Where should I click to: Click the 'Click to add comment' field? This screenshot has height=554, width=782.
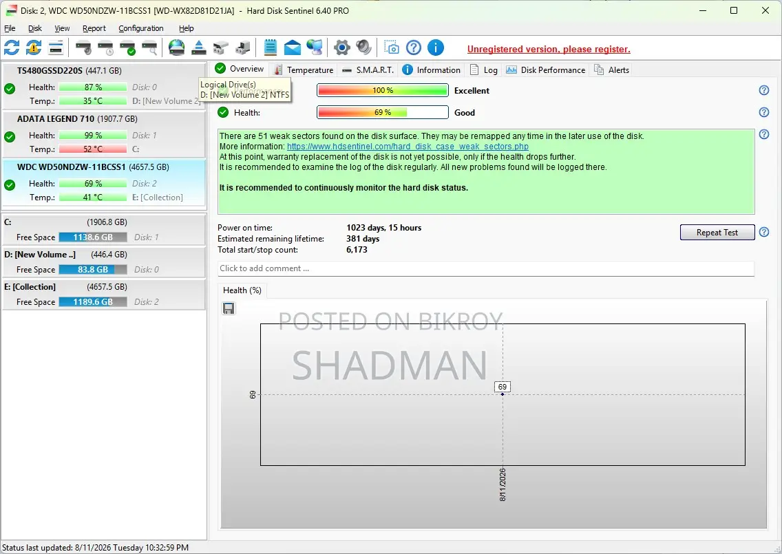(486, 268)
